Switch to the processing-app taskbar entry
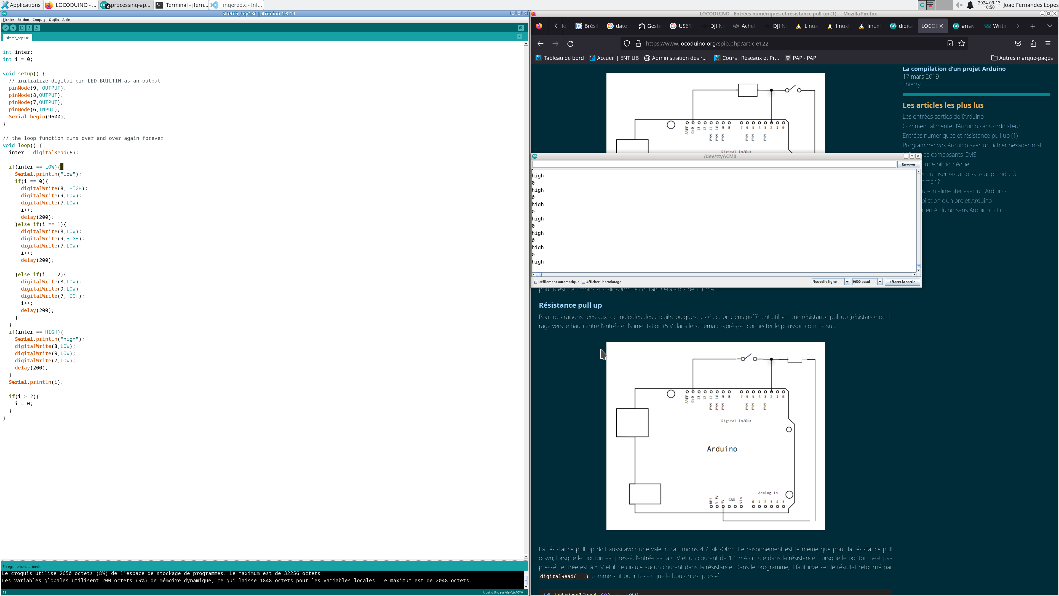 [126, 5]
